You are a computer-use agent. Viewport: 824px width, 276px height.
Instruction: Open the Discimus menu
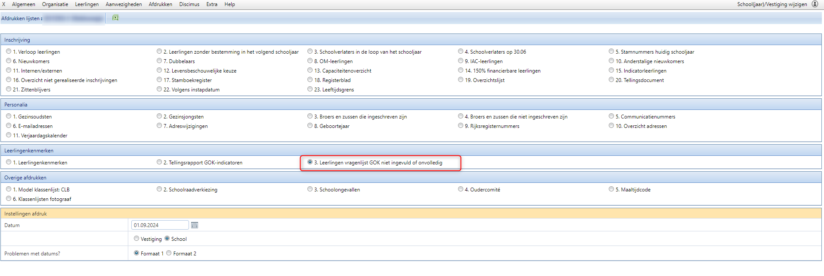click(x=189, y=4)
